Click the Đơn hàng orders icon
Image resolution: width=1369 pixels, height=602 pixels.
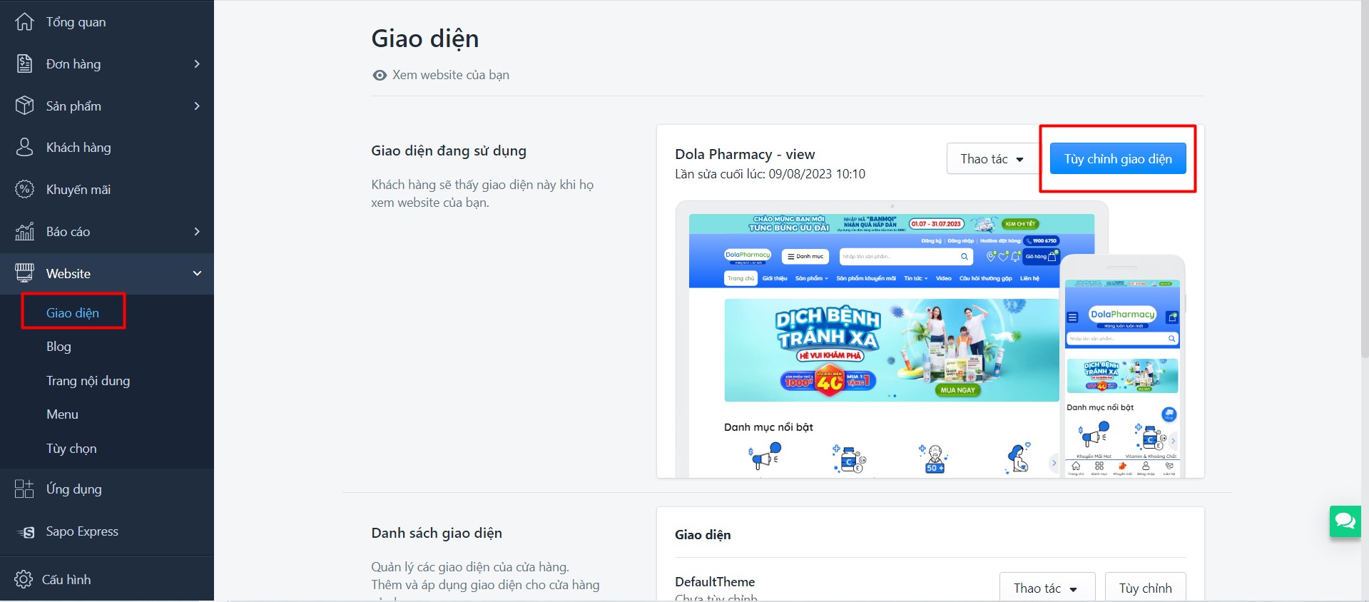[24, 63]
